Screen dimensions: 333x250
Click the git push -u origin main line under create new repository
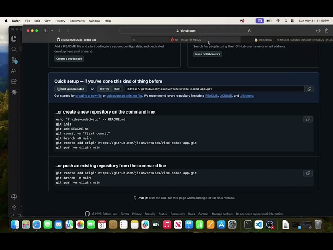click(78, 147)
